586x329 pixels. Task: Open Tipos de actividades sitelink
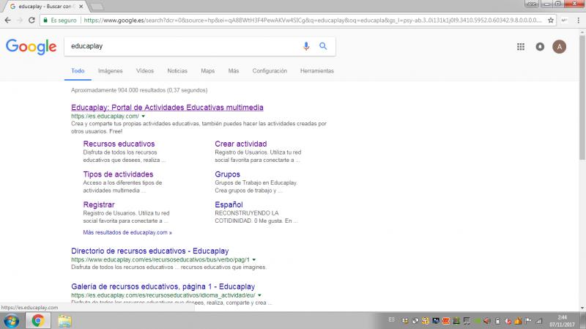point(118,174)
